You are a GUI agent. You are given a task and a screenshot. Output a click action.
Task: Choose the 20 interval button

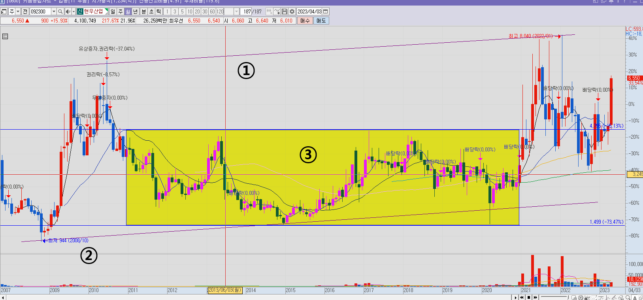point(197,11)
